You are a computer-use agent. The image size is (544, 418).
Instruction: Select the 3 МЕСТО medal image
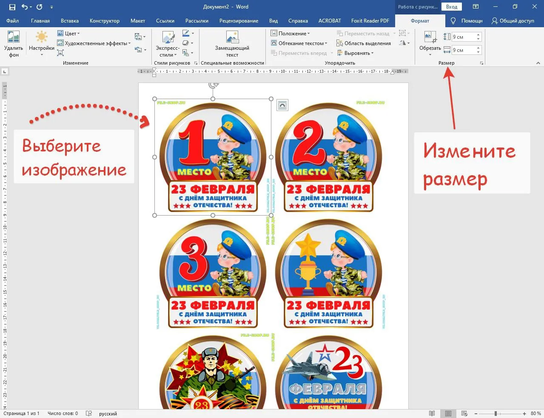[x=213, y=273]
